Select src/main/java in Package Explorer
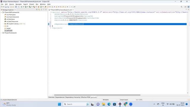 coord(11,15)
